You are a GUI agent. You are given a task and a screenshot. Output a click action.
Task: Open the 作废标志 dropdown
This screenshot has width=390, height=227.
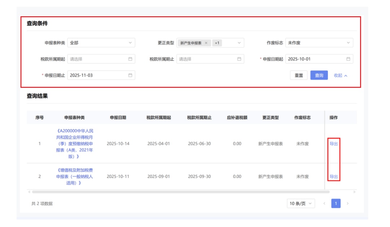point(319,43)
